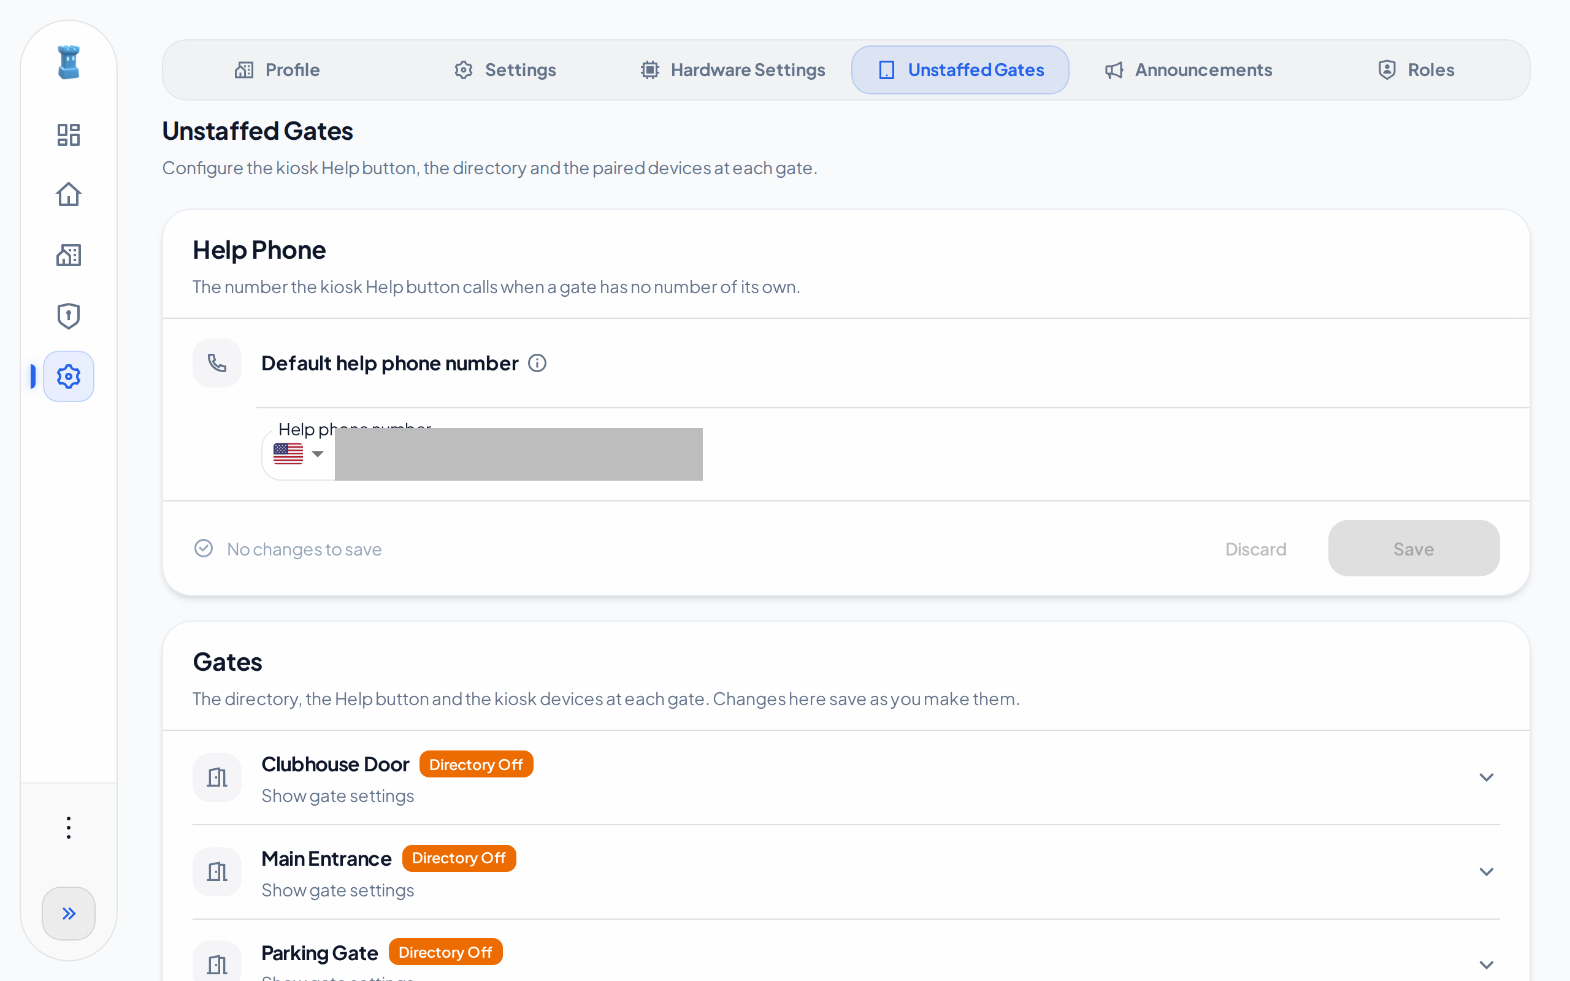Open the buildings icon in sidebar

pyautogui.click(x=69, y=256)
